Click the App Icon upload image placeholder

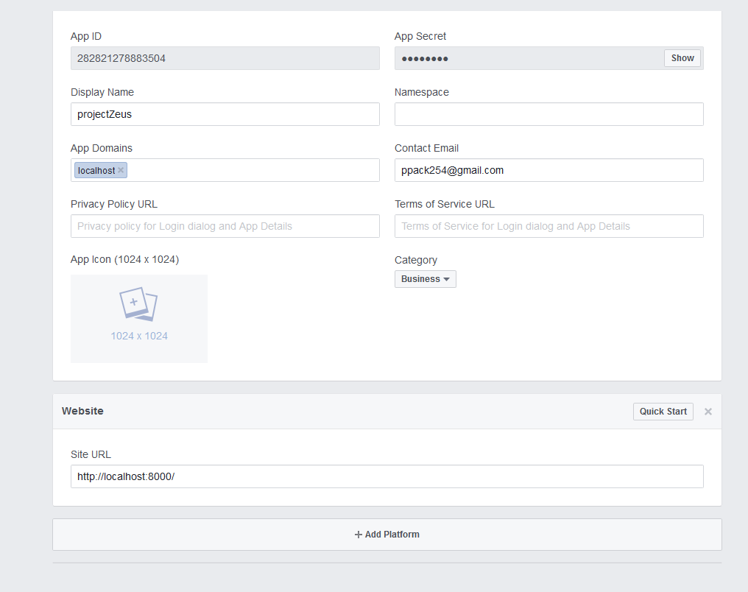138,318
